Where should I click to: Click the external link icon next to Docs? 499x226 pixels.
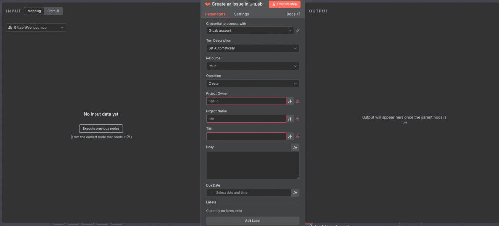pos(299,14)
